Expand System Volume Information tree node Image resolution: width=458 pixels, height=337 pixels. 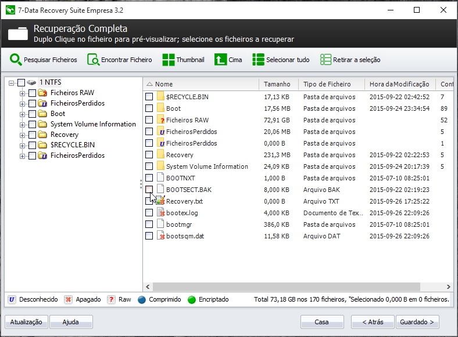coord(22,125)
